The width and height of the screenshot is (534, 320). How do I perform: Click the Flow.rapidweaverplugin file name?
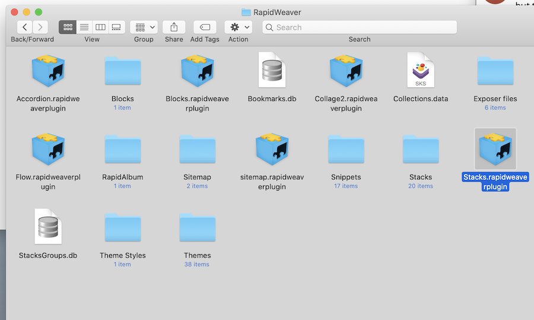[48, 182]
